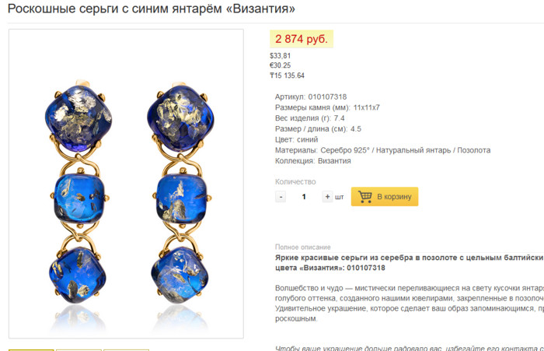544x351 pixels.
Task: Click the left earring's top blue stone
Action: coord(78,118)
